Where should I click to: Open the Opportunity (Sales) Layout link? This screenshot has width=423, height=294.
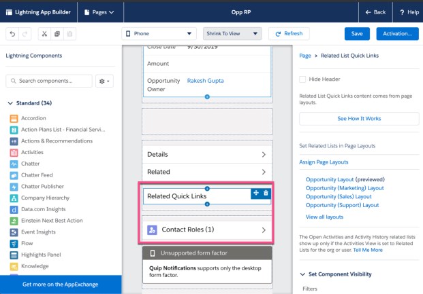click(339, 197)
